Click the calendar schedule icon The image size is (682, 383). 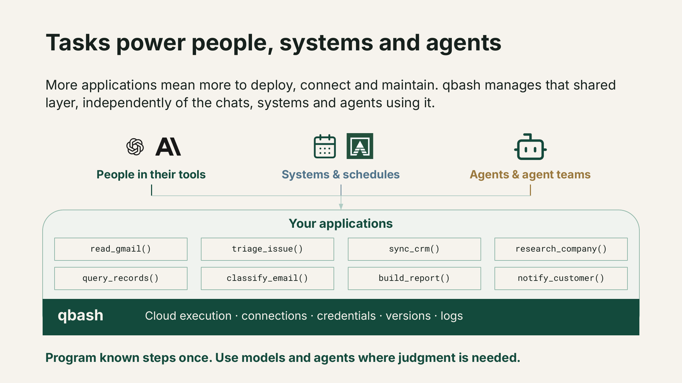tap(325, 146)
